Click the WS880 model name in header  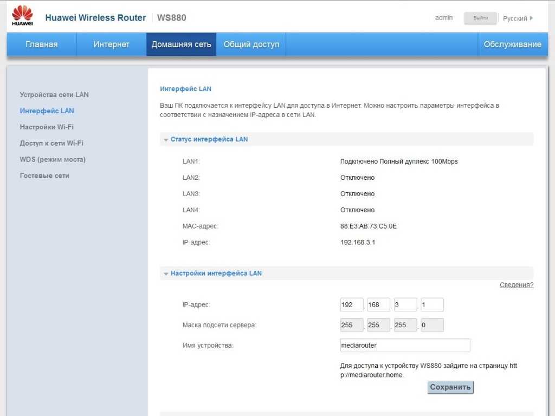pos(172,18)
